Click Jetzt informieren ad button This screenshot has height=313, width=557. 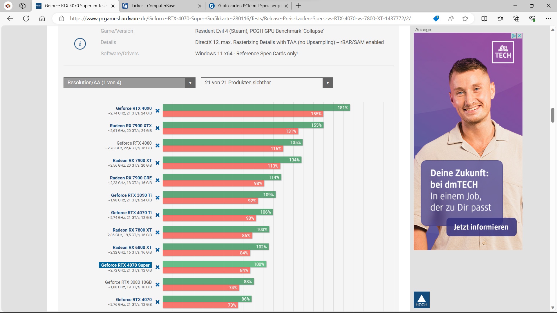pyautogui.click(x=481, y=227)
